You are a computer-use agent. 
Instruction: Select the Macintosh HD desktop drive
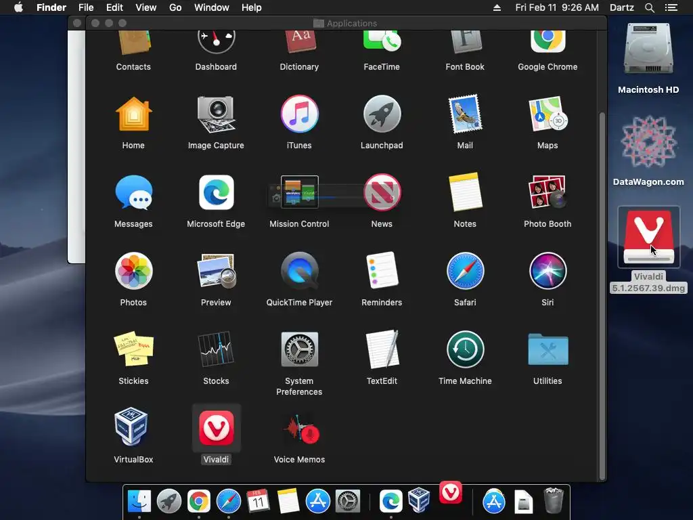[x=648, y=49]
